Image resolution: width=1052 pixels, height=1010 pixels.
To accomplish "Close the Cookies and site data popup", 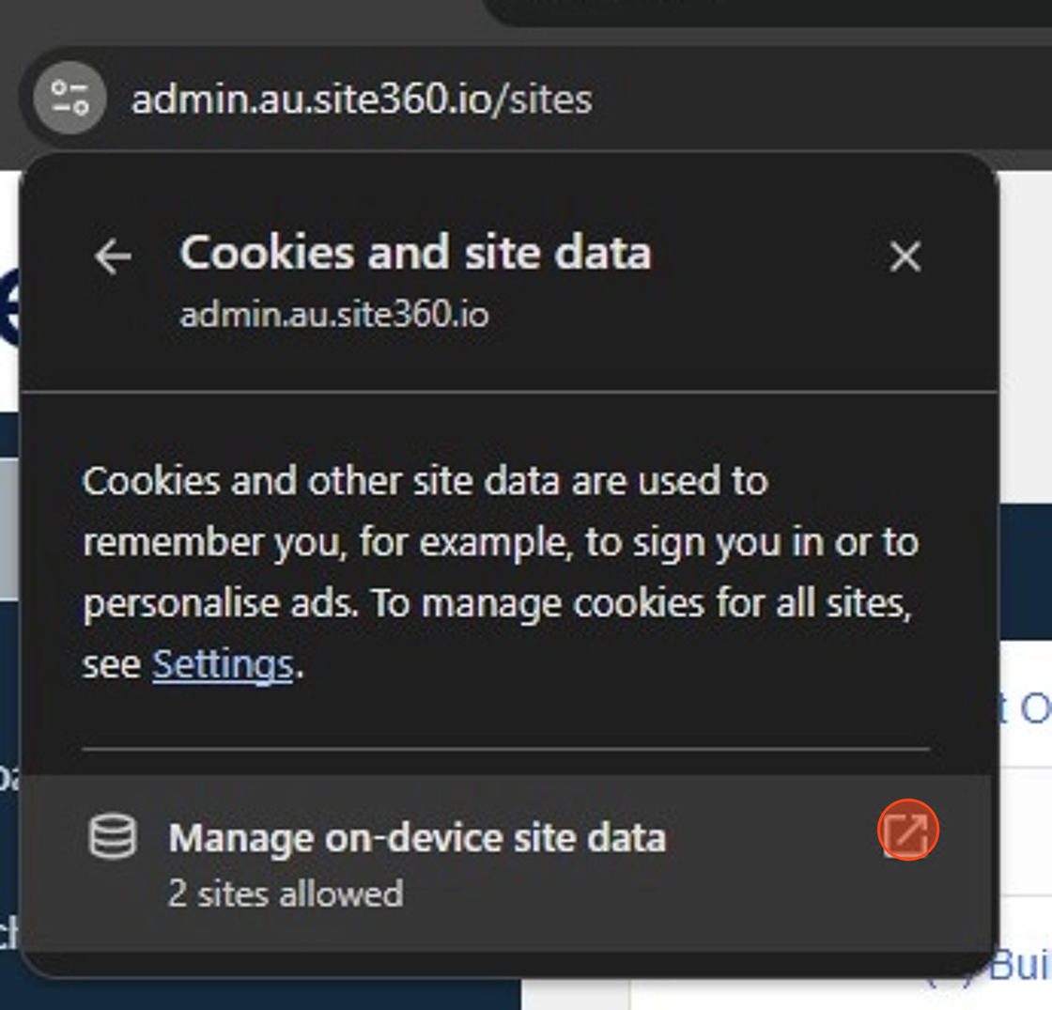I will pyautogui.click(x=905, y=256).
